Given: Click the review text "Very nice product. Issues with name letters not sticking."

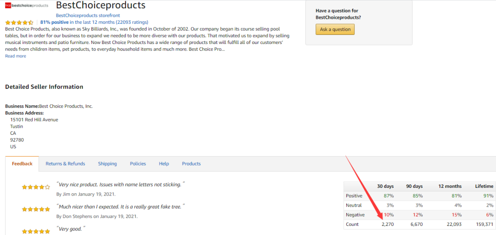Looking at the screenshot, I should [120, 185].
